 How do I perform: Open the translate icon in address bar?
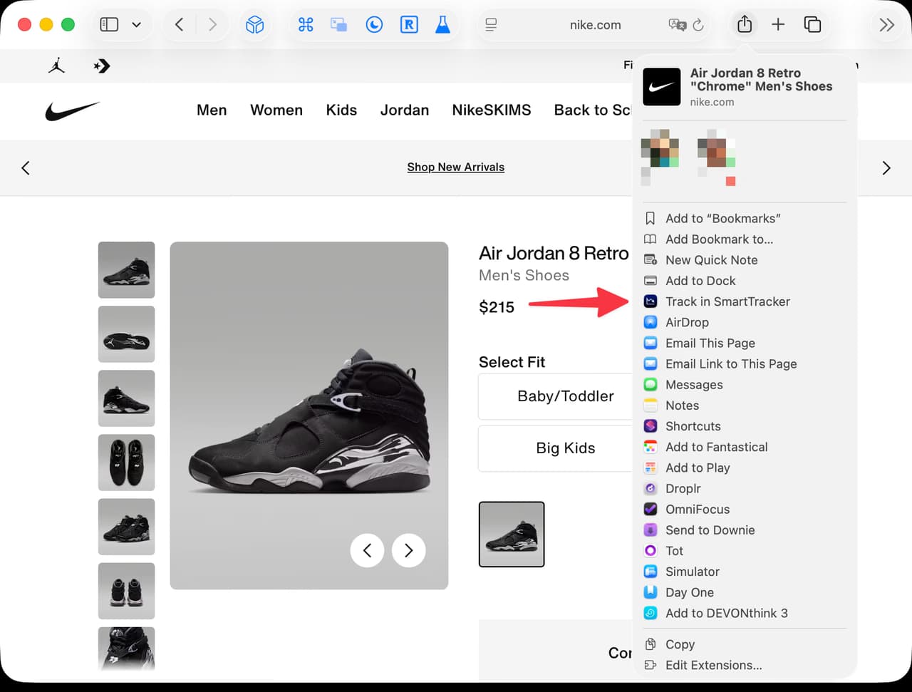click(x=678, y=25)
